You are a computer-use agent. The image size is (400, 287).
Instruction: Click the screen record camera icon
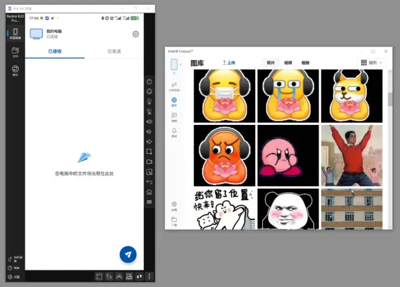(149, 161)
